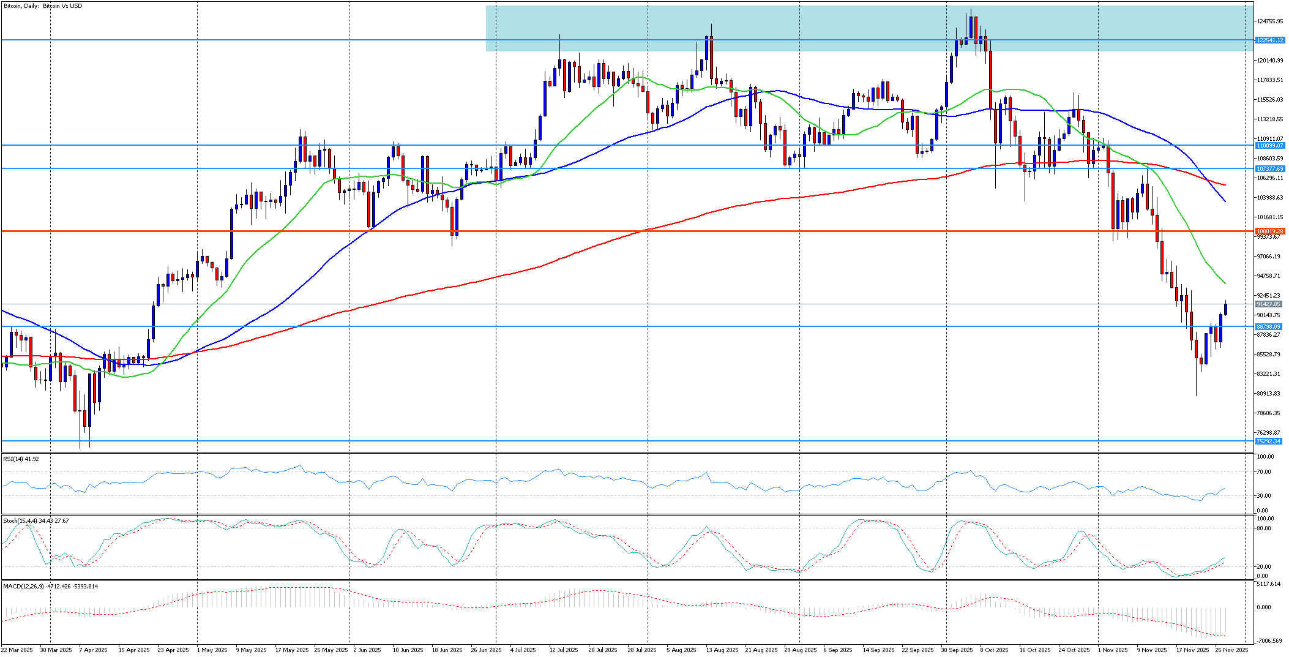This screenshot has width=1289, height=657.
Task: Click the 23 Apr 2025 date label
Action: coord(173,650)
